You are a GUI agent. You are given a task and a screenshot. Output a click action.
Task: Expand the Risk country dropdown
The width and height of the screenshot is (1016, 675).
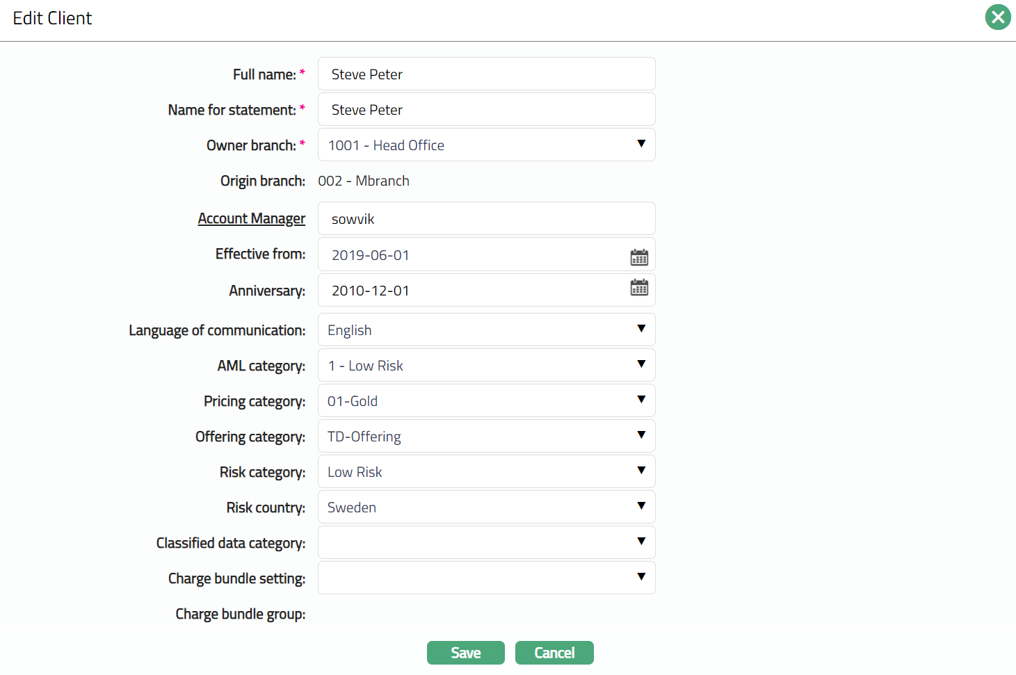(x=486, y=507)
